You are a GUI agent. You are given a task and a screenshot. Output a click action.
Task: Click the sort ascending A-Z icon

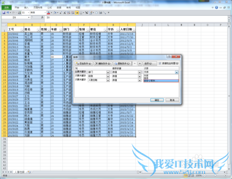[69, 13]
